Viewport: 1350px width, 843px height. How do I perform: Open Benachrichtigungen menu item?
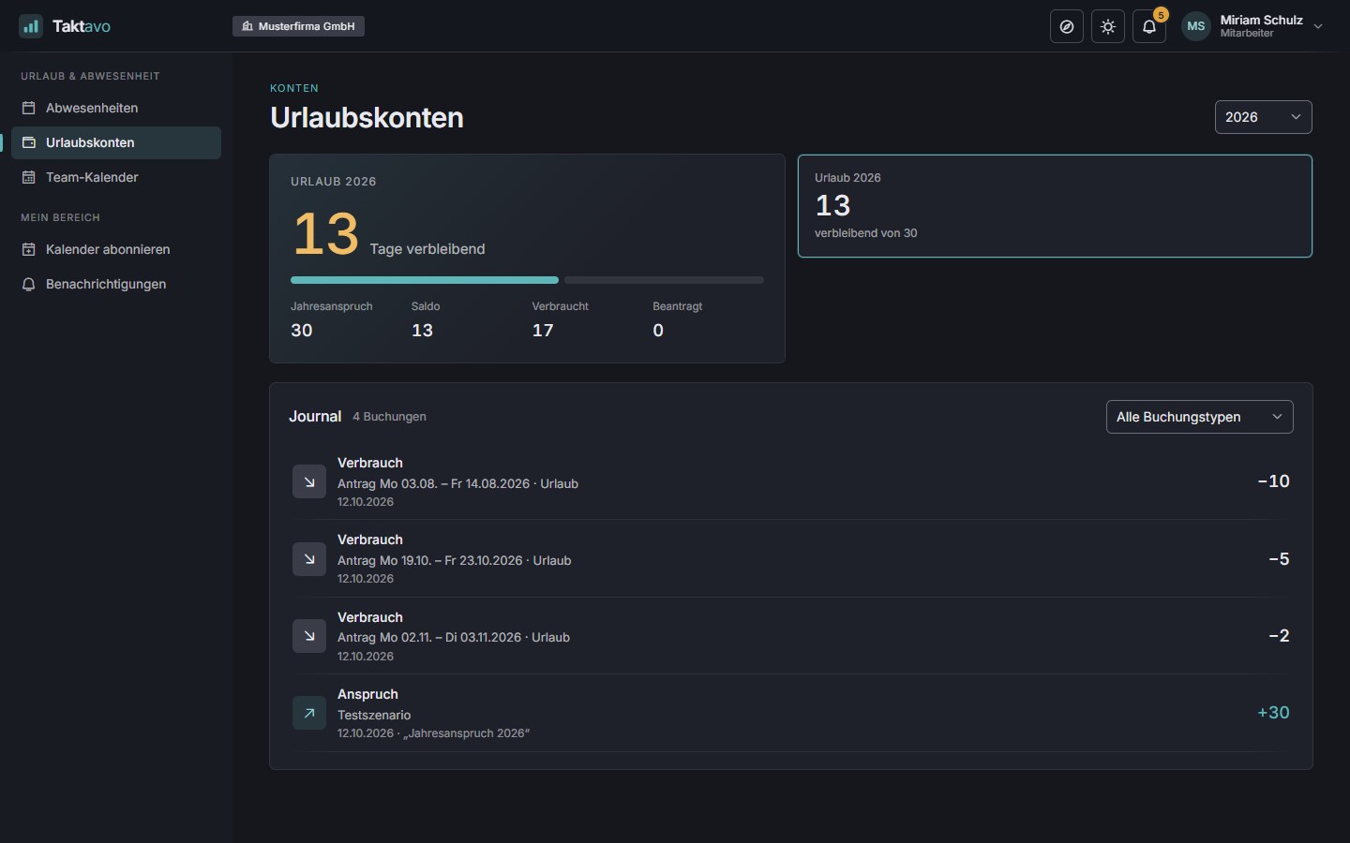click(x=116, y=284)
